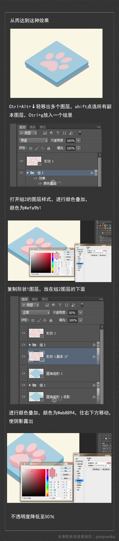The image size is (119, 541).
Task: Open the 类型 filter dropdown in the 正常 panel
Action: point(30,305)
